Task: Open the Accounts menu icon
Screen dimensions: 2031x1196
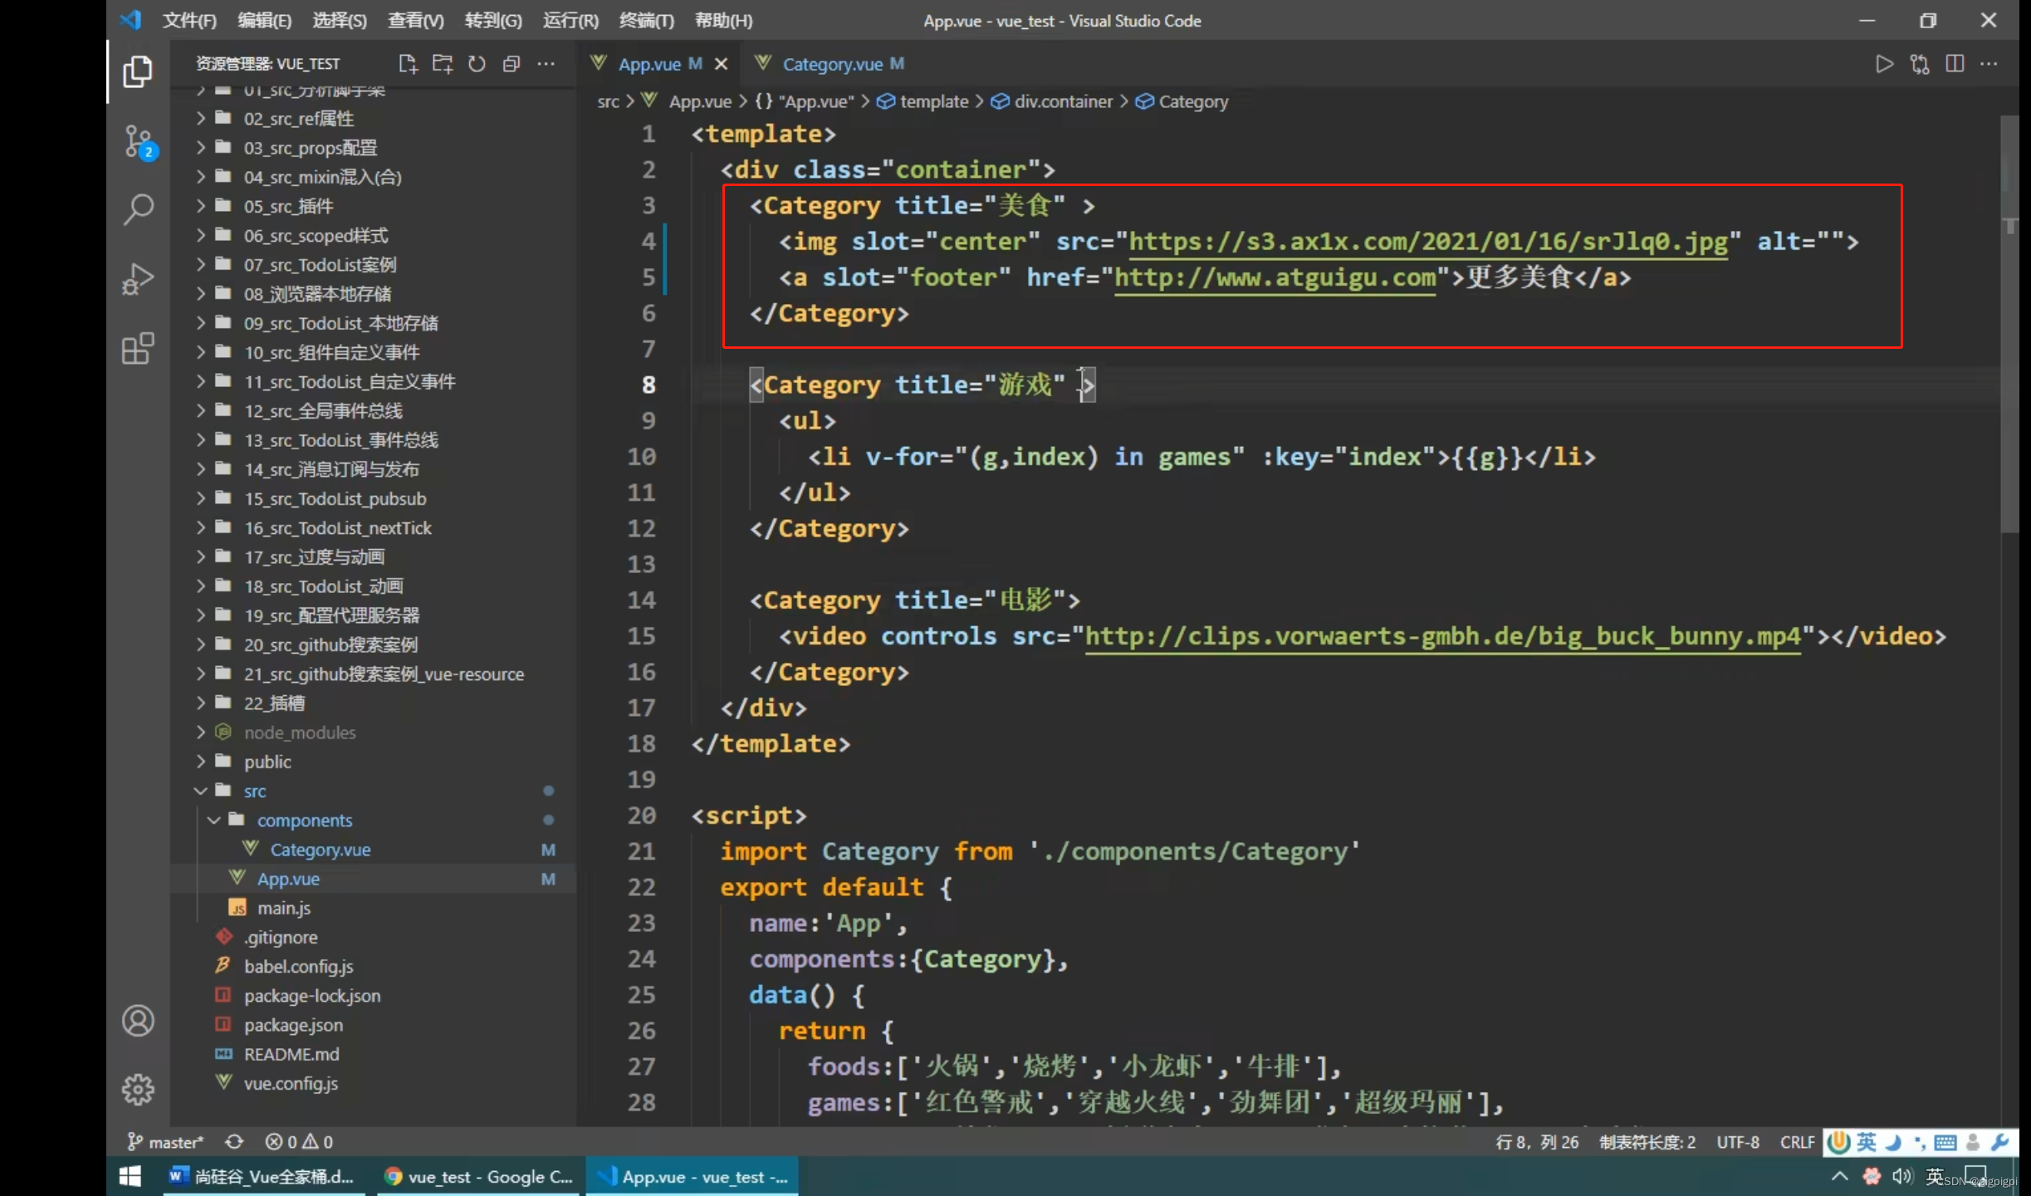Action: coord(138,1021)
